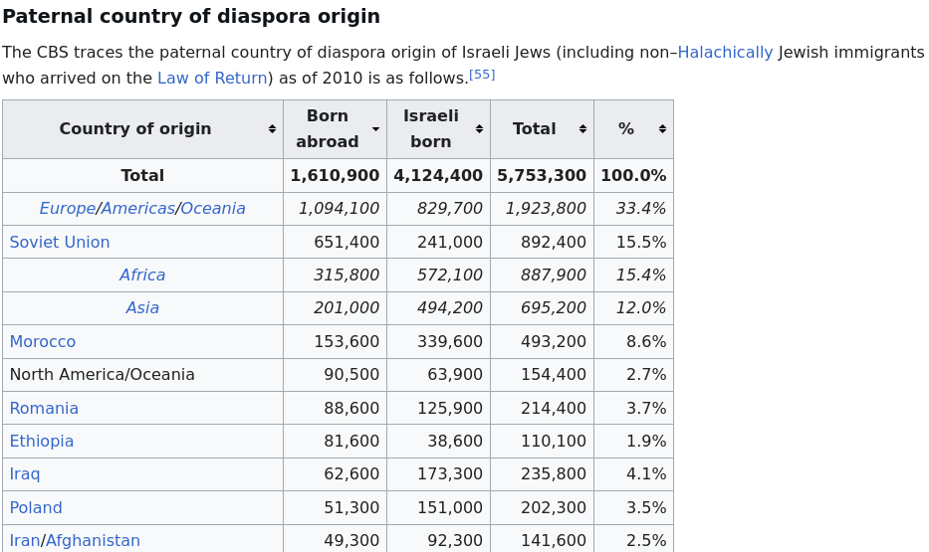The height and width of the screenshot is (552, 929).
Task: Open the Afghanistan link
Action: click(93, 541)
